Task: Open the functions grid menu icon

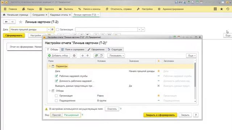Action: [215, 9]
